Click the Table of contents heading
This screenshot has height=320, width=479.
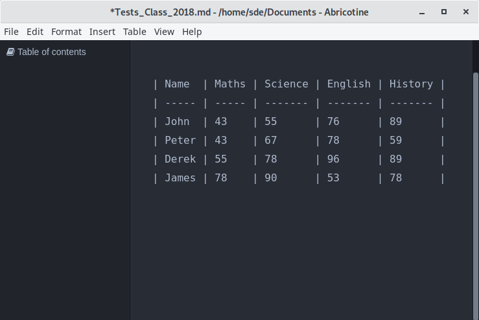pos(52,52)
